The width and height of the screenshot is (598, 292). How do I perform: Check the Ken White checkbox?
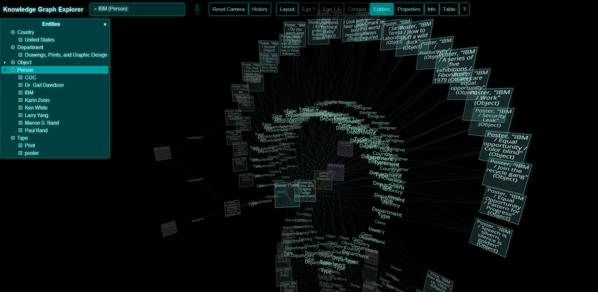click(x=20, y=108)
